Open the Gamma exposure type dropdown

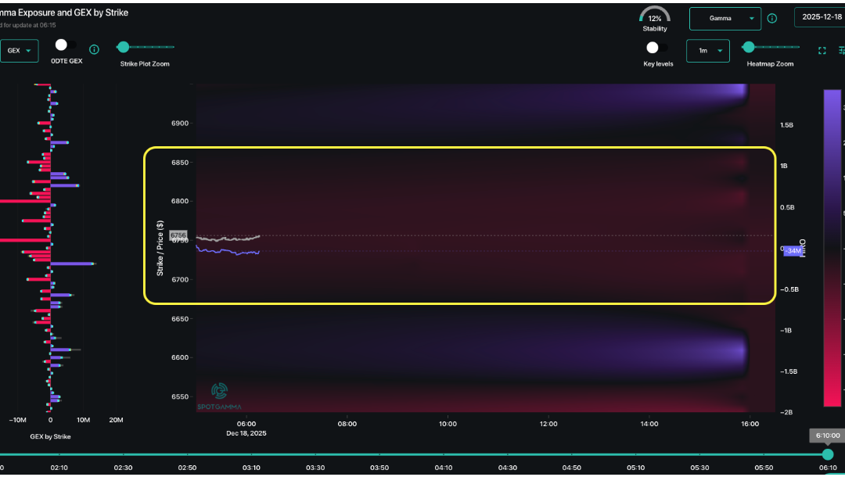(x=725, y=18)
